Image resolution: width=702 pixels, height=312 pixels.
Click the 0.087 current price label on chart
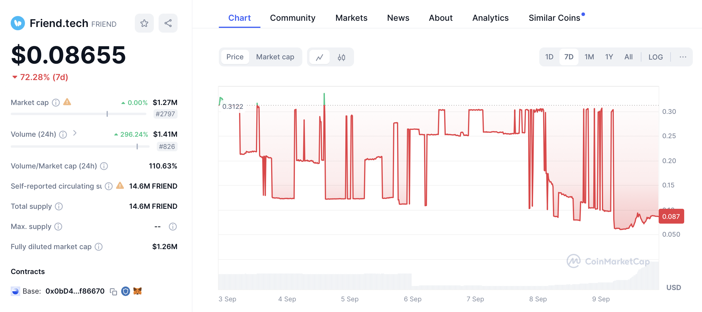[671, 217]
